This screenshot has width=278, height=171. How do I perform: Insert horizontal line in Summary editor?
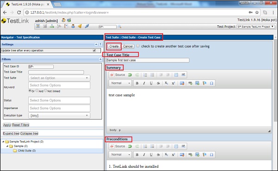pyautogui.click(x=183, y=75)
